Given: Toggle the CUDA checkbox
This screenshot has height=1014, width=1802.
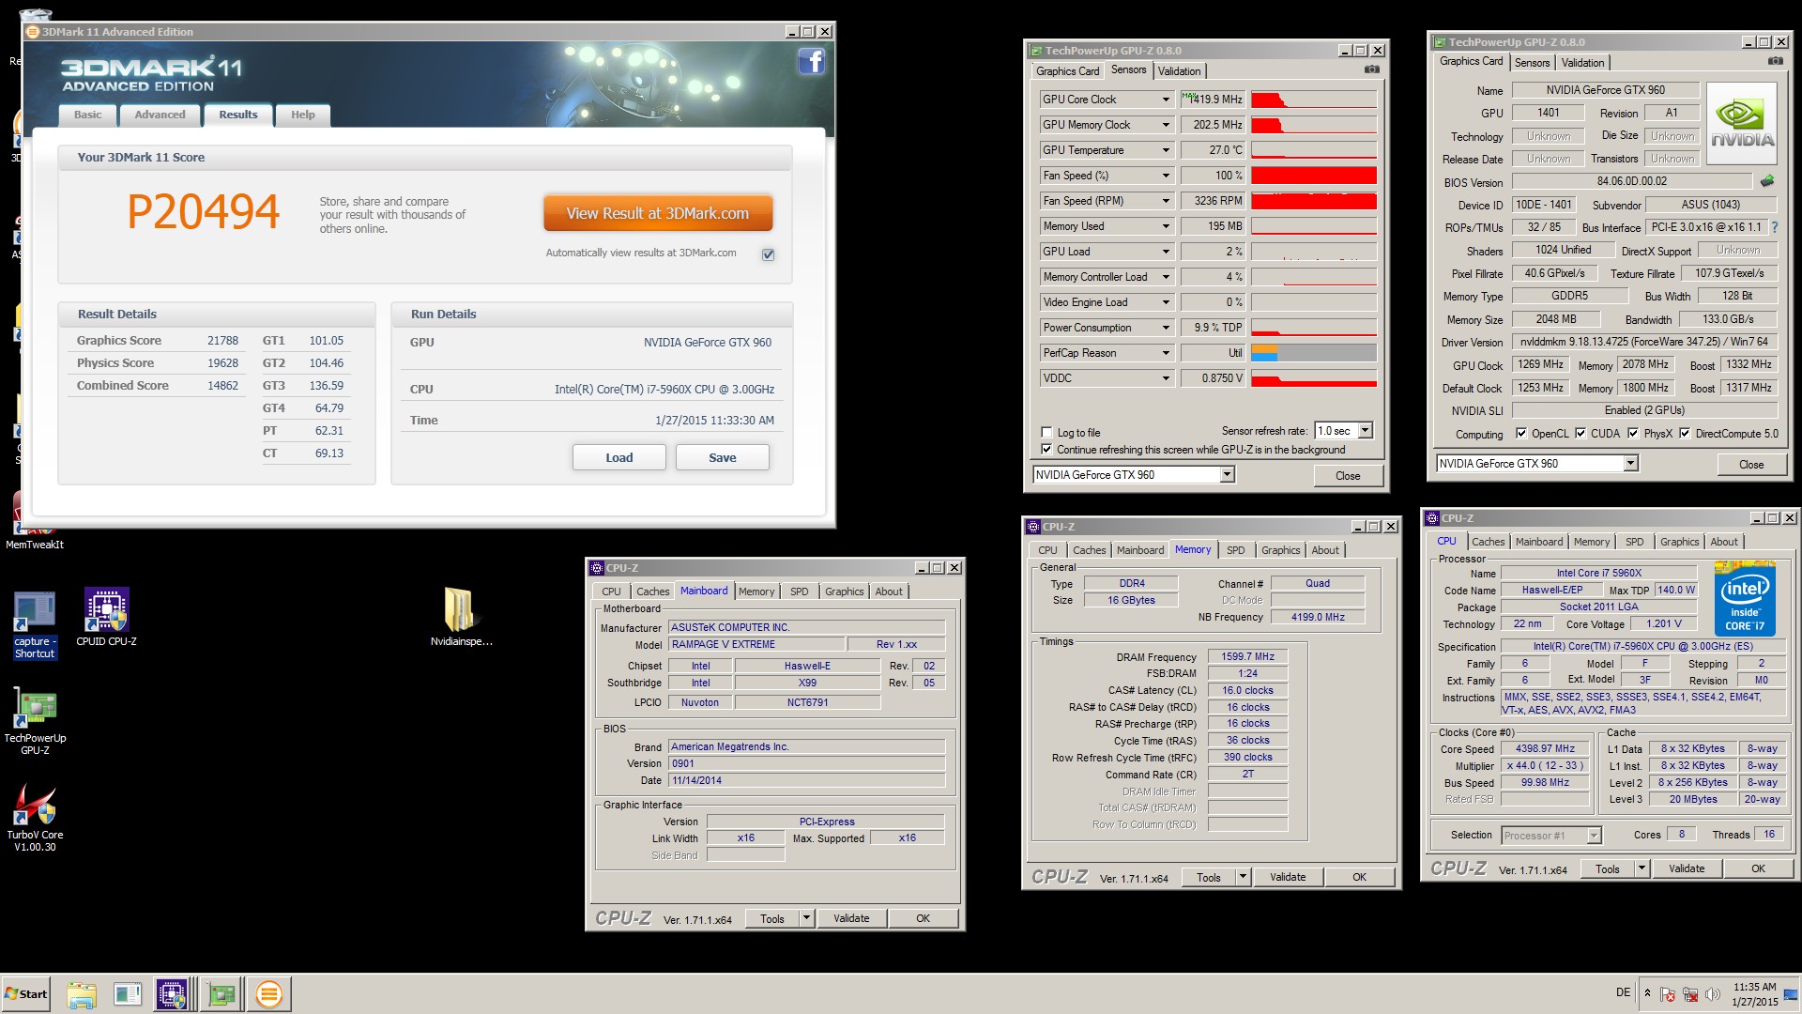Looking at the screenshot, I should click(x=1581, y=434).
